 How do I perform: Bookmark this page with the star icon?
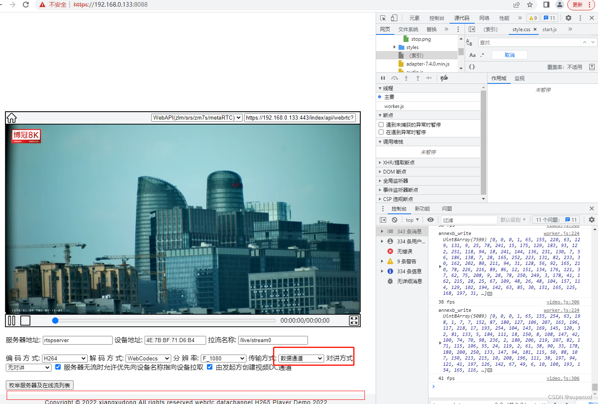(x=530, y=5)
